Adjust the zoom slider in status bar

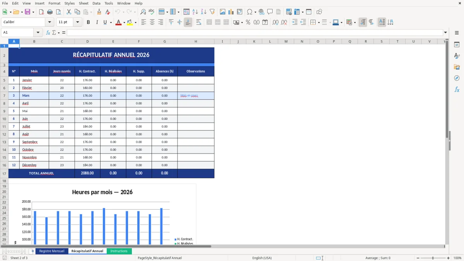(433, 258)
